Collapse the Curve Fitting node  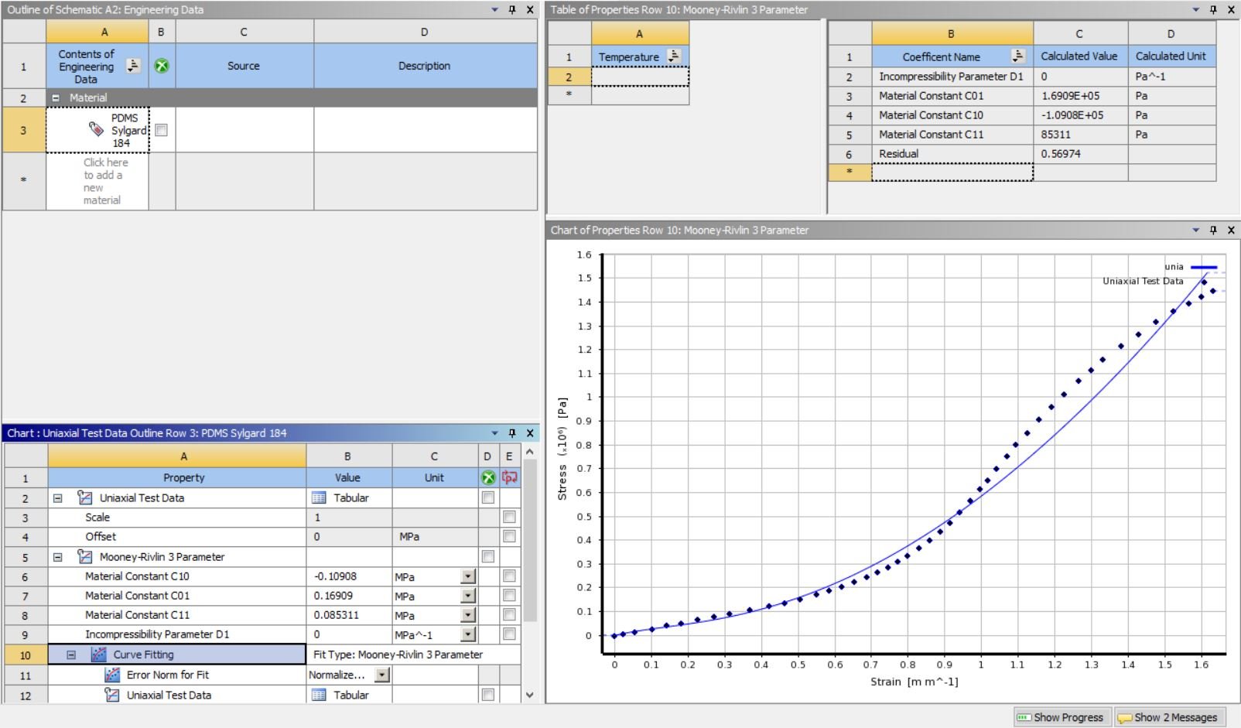[x=72, y=655]
